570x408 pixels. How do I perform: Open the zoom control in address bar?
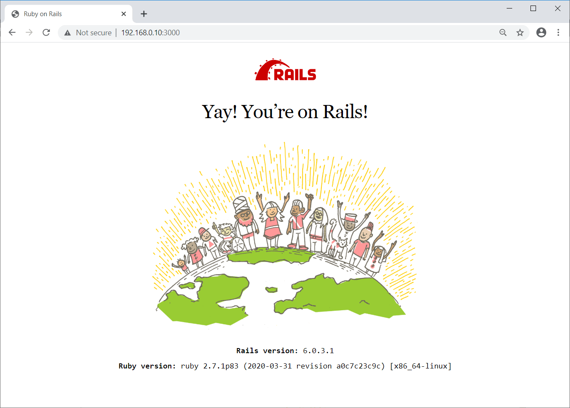tap(503, 33)
